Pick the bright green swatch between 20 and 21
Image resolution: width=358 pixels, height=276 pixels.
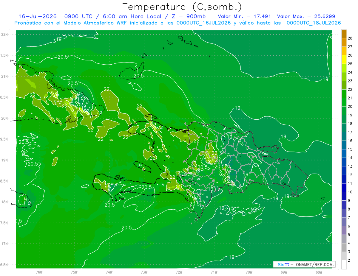344,102
